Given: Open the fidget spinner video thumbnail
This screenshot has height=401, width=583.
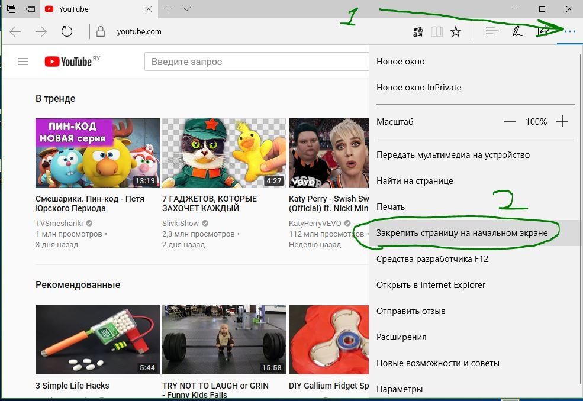Looking at the screenshot, I should pos(328,339).
